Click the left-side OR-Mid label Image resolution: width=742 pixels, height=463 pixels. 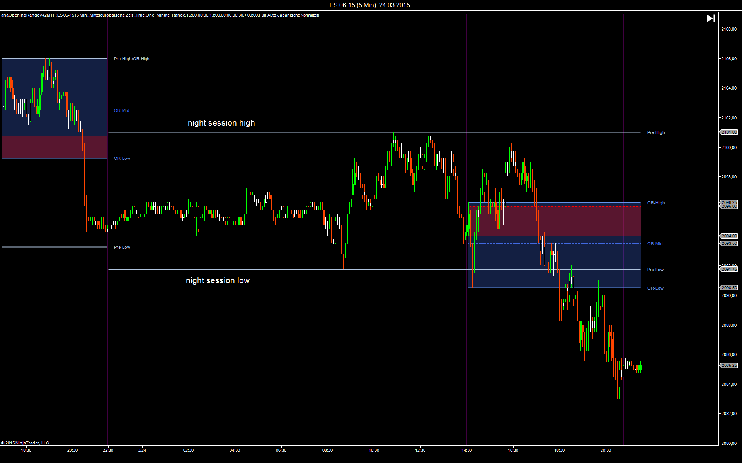click(x=121, y=110)
